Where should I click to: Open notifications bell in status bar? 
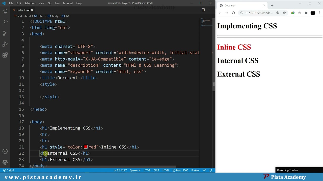pos(211,170)
